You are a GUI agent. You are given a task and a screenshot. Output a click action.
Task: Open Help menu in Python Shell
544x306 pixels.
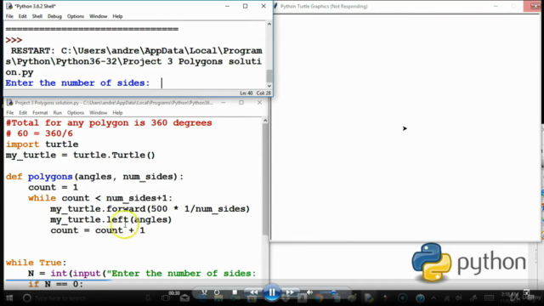click(x=117, y=16)
